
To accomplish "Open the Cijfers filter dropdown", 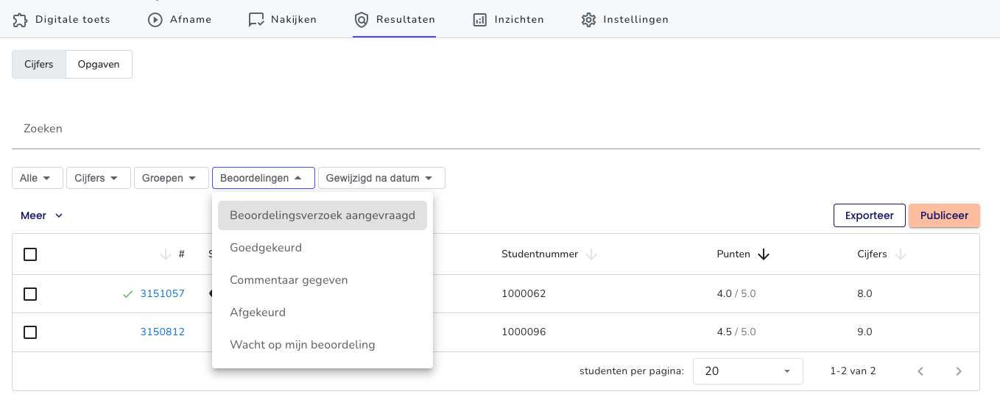I will pyautogui.click(x=99, y=178).
